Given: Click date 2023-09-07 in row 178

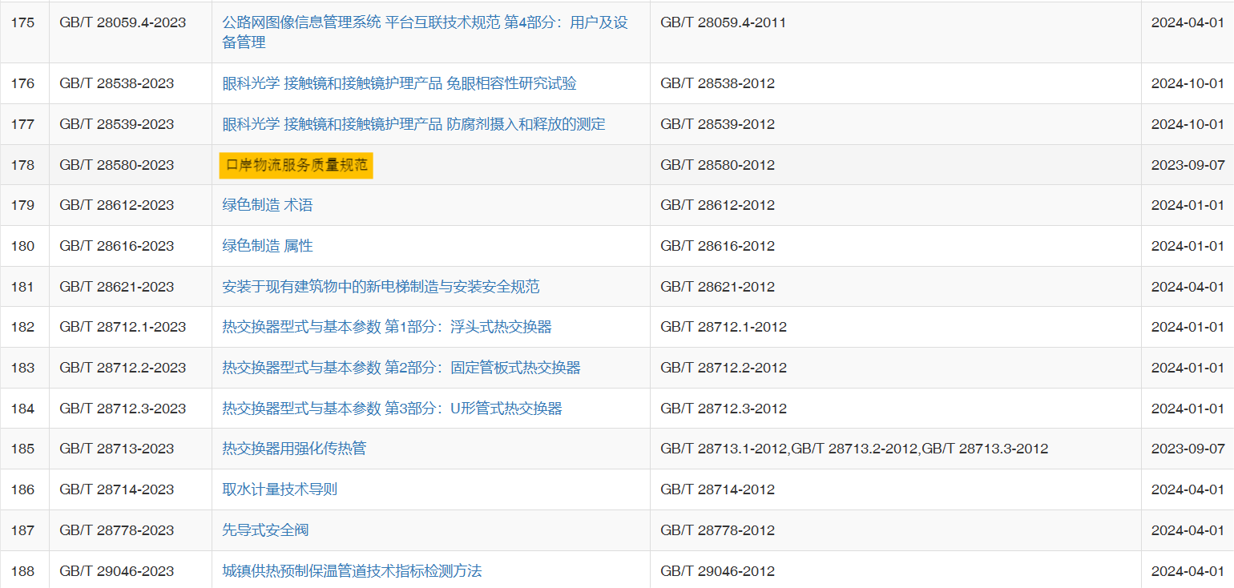Looking at the screenshot, I should tap(1188, 165).
